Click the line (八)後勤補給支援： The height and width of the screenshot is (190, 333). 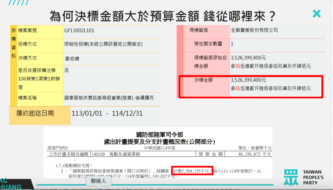pyautogui.click(x=75, y=165)
